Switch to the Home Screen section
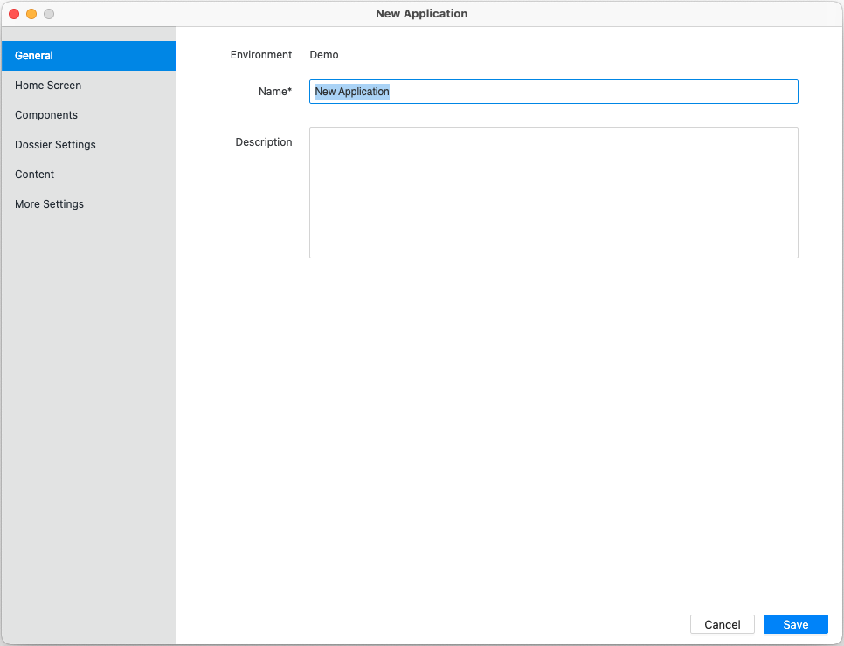 tap(48, 86)
